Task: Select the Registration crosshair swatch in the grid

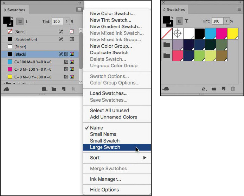Action: coord(178,34)
